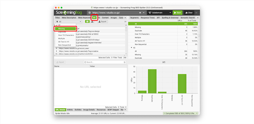
Task: Open the All filter dropdown
Action: pyautogui.click(x=69, y=21)
